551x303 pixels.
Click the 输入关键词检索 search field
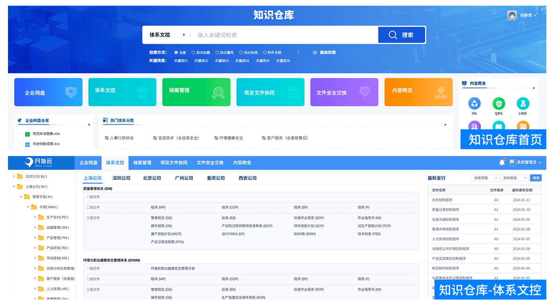282,35
